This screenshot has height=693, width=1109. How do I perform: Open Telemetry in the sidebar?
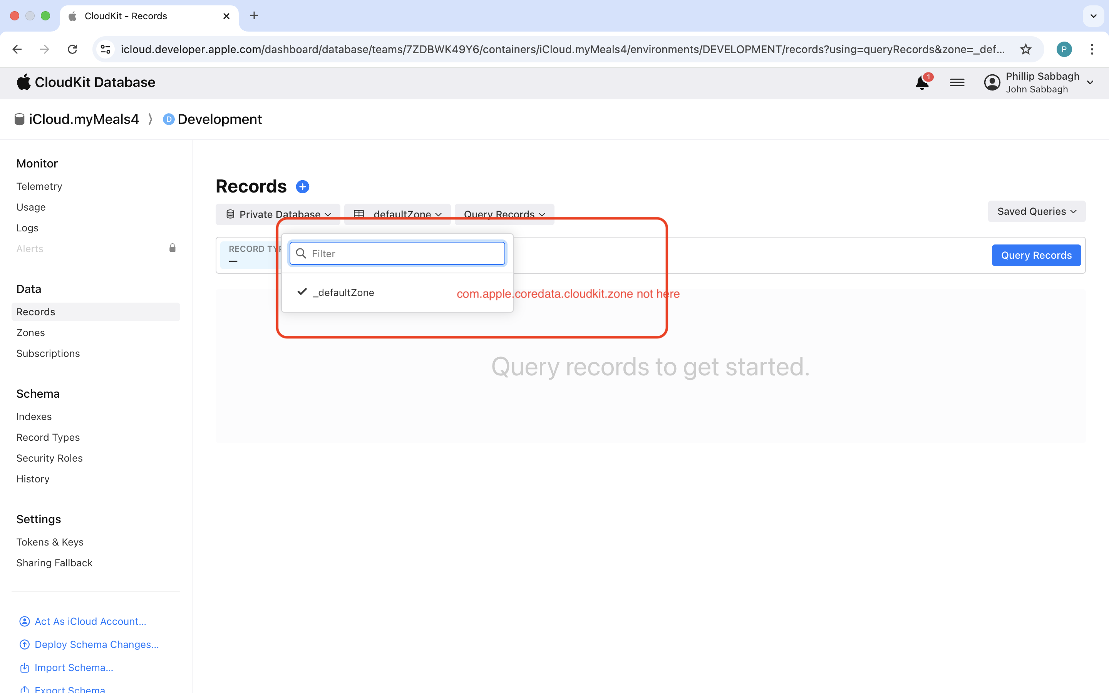pos(39,186)
